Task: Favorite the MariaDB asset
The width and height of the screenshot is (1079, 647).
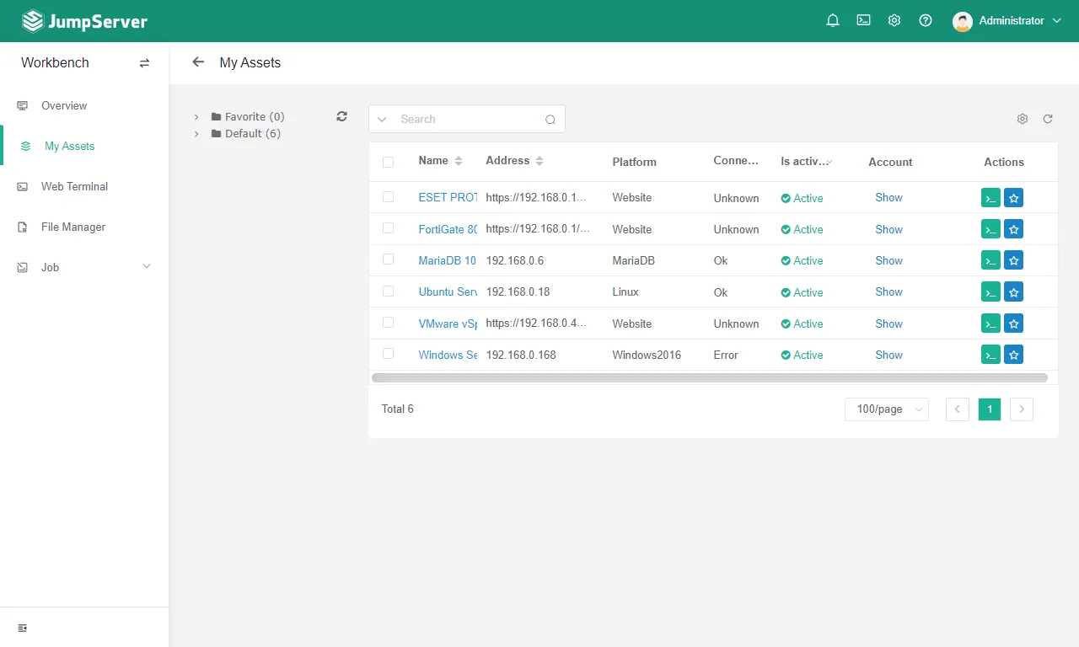Action: 1014,260
